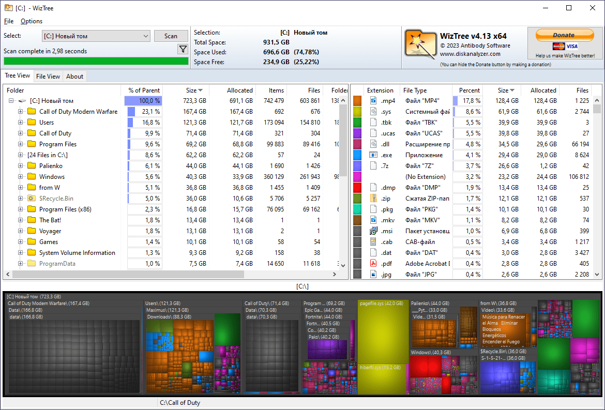Expand the Games folder node
Viewport: 605px width, 410px height.
(20, 242)
